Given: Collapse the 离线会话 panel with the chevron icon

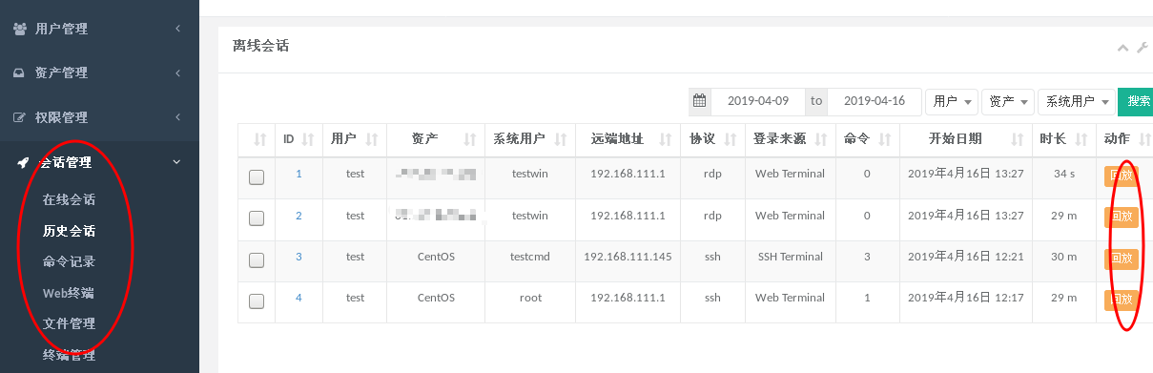Looking at the screenshot, I should [x=1122, y=47].
